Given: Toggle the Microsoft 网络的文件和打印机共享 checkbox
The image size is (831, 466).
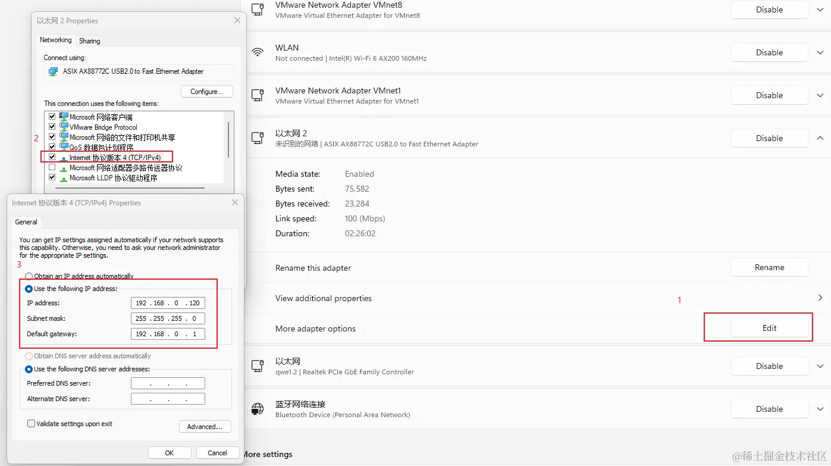Looking at the screenshot, I should click(x=52, y=137).
